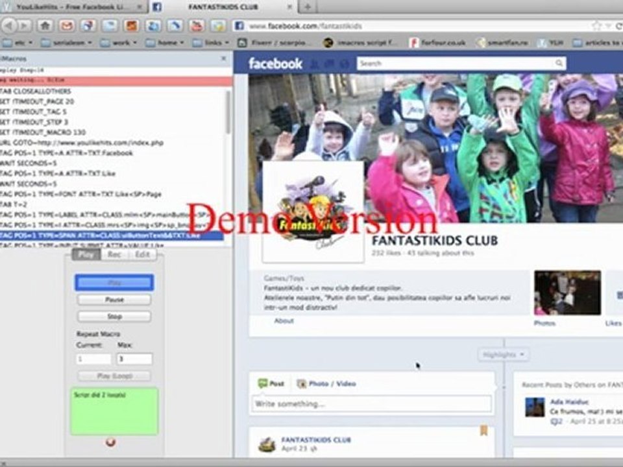Pause the running macro
Image resolution: width=623 pixels, height=467 pixels.
coord(114,300)
